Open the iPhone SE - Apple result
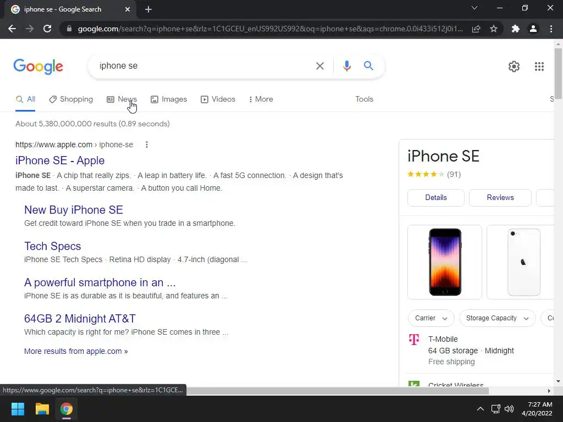The height and width of the screenshot is (422, 563). point(60,160)
